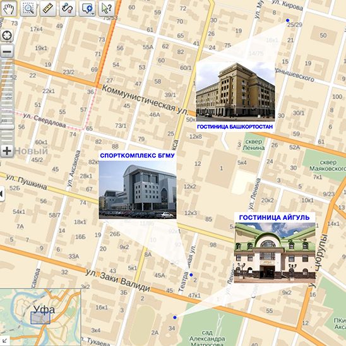Click the ГОСТИНИЦА АЙГУЛЬ label

pyautogui.click(x=274, y=218)
